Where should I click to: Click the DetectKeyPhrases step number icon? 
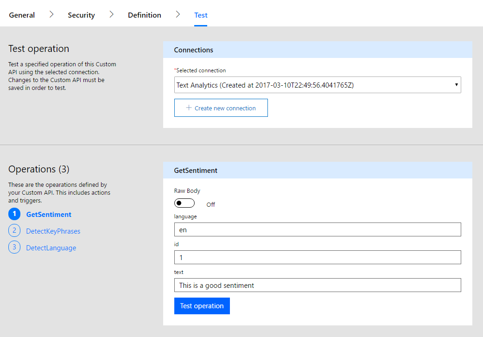(x=13, y=231)
